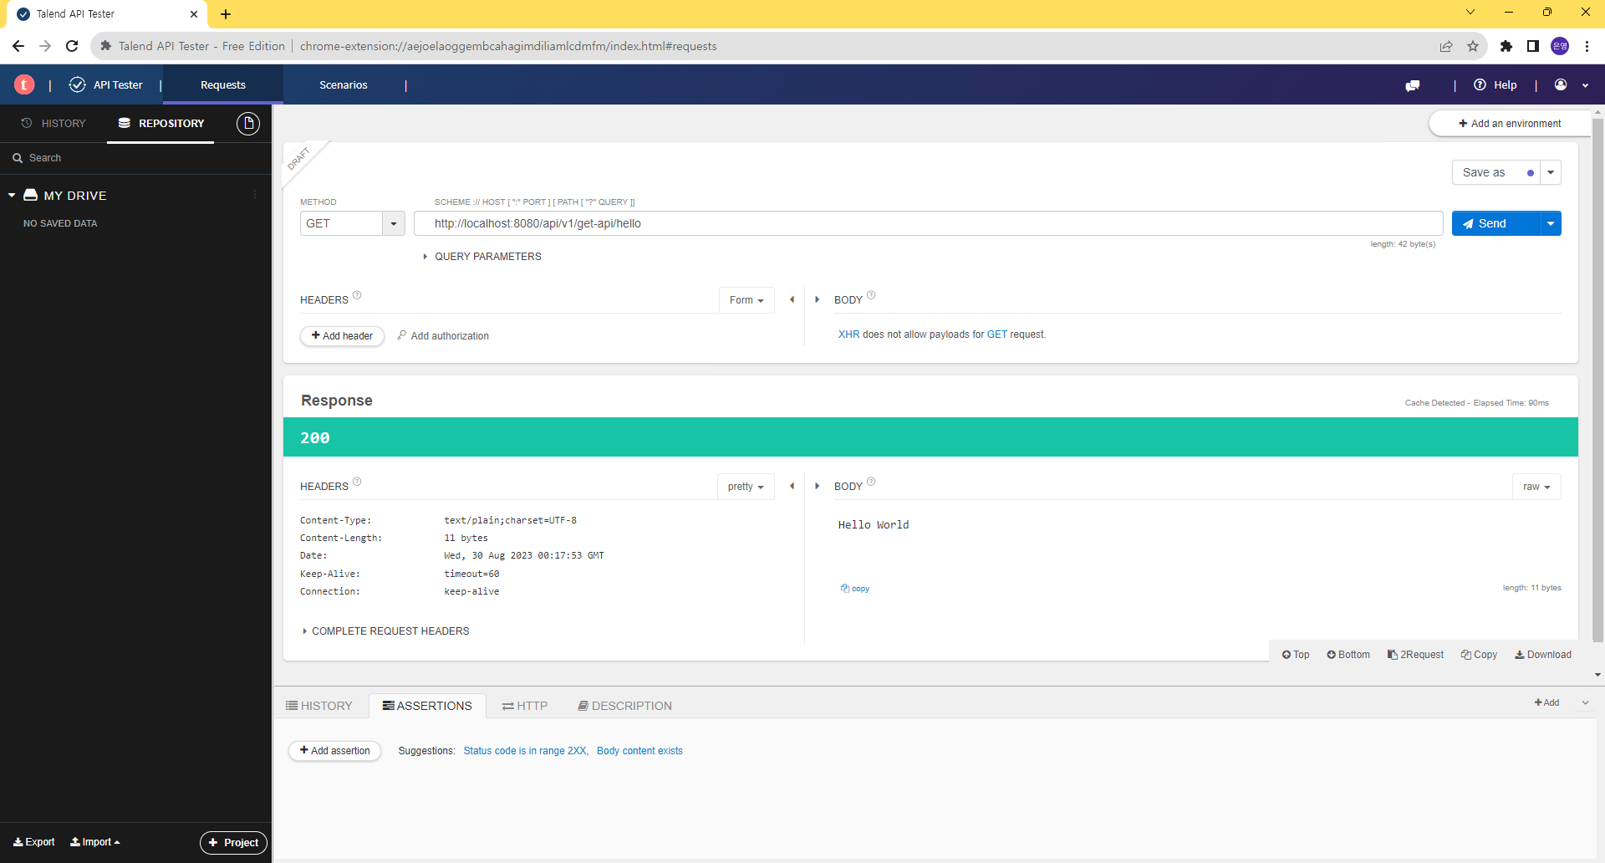
Task: Open the Help menu
Action: click(1495, 85)
